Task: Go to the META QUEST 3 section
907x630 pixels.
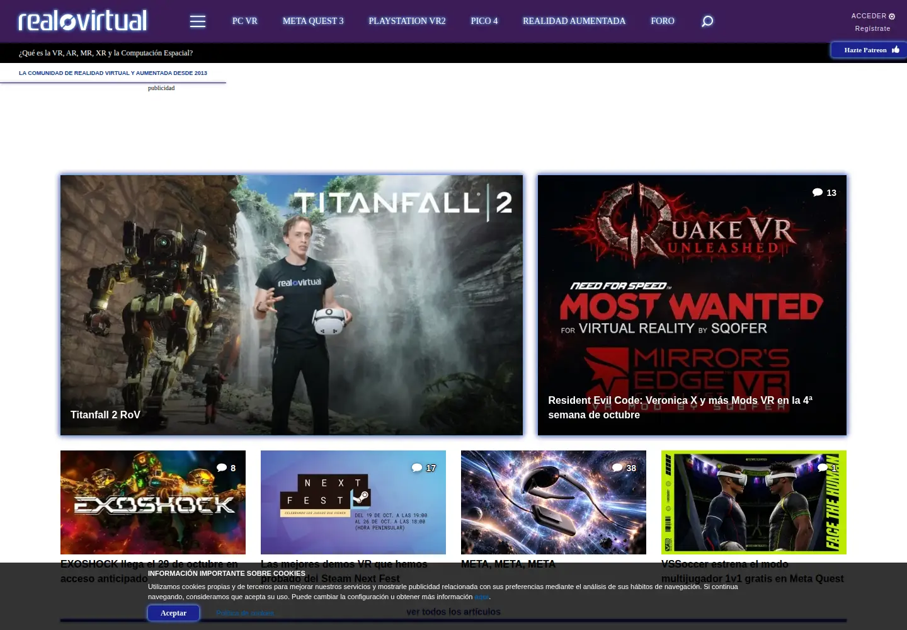Action: point(313,21)
